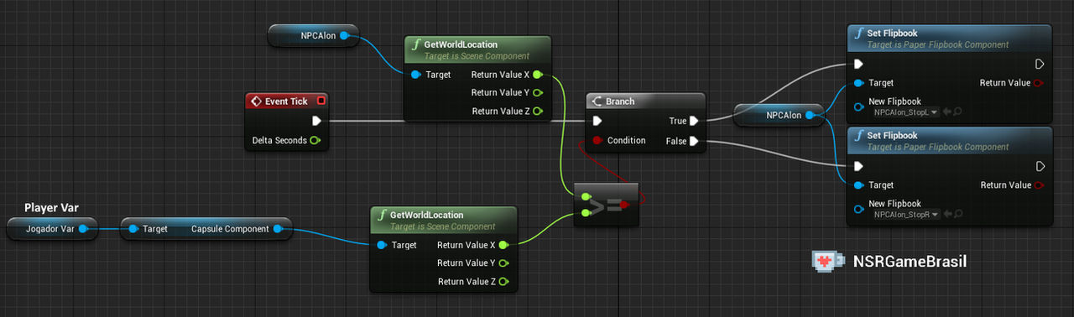Browse asset magnifier beside NPCAlon_StopL
The width and height of the screenshot is (1074, 317).
957,112
